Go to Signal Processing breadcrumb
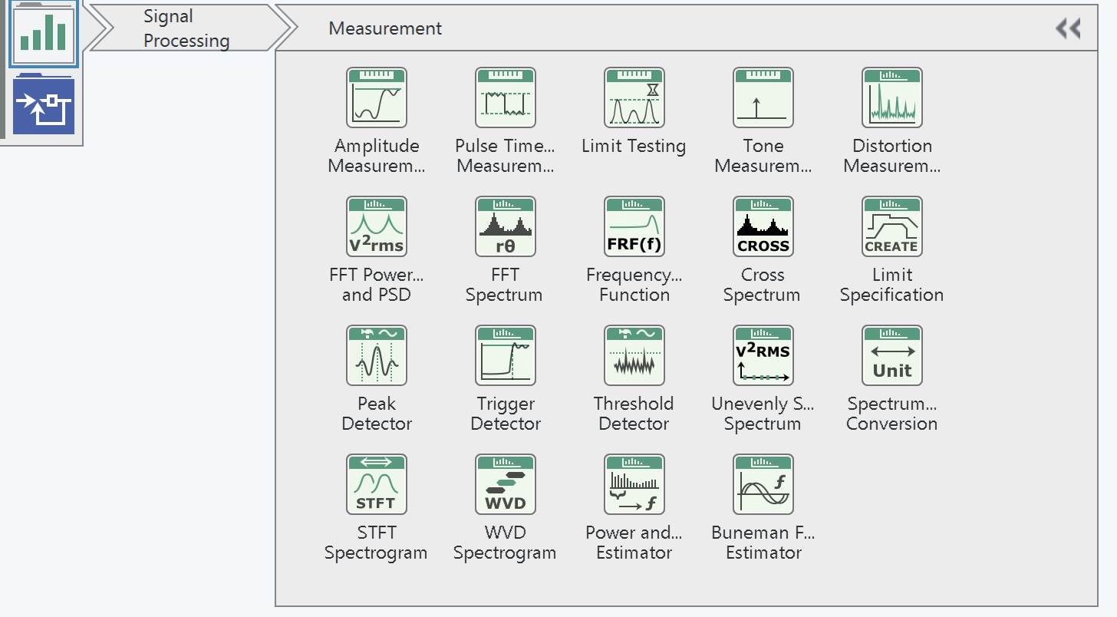The image size is (1117, 617). point(186,28)
